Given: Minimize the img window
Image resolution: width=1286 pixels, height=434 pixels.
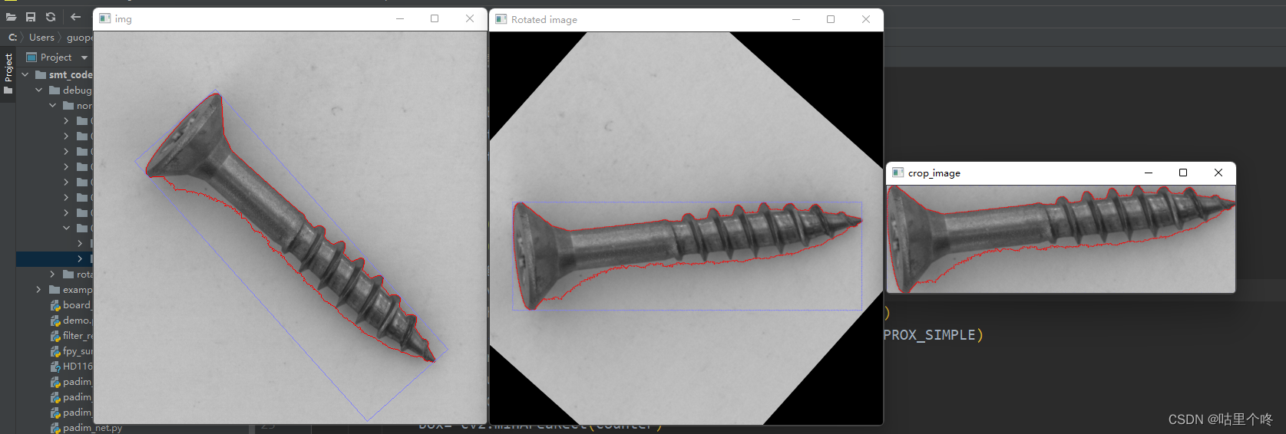Looking at the screenshot, I should [400, 18].
